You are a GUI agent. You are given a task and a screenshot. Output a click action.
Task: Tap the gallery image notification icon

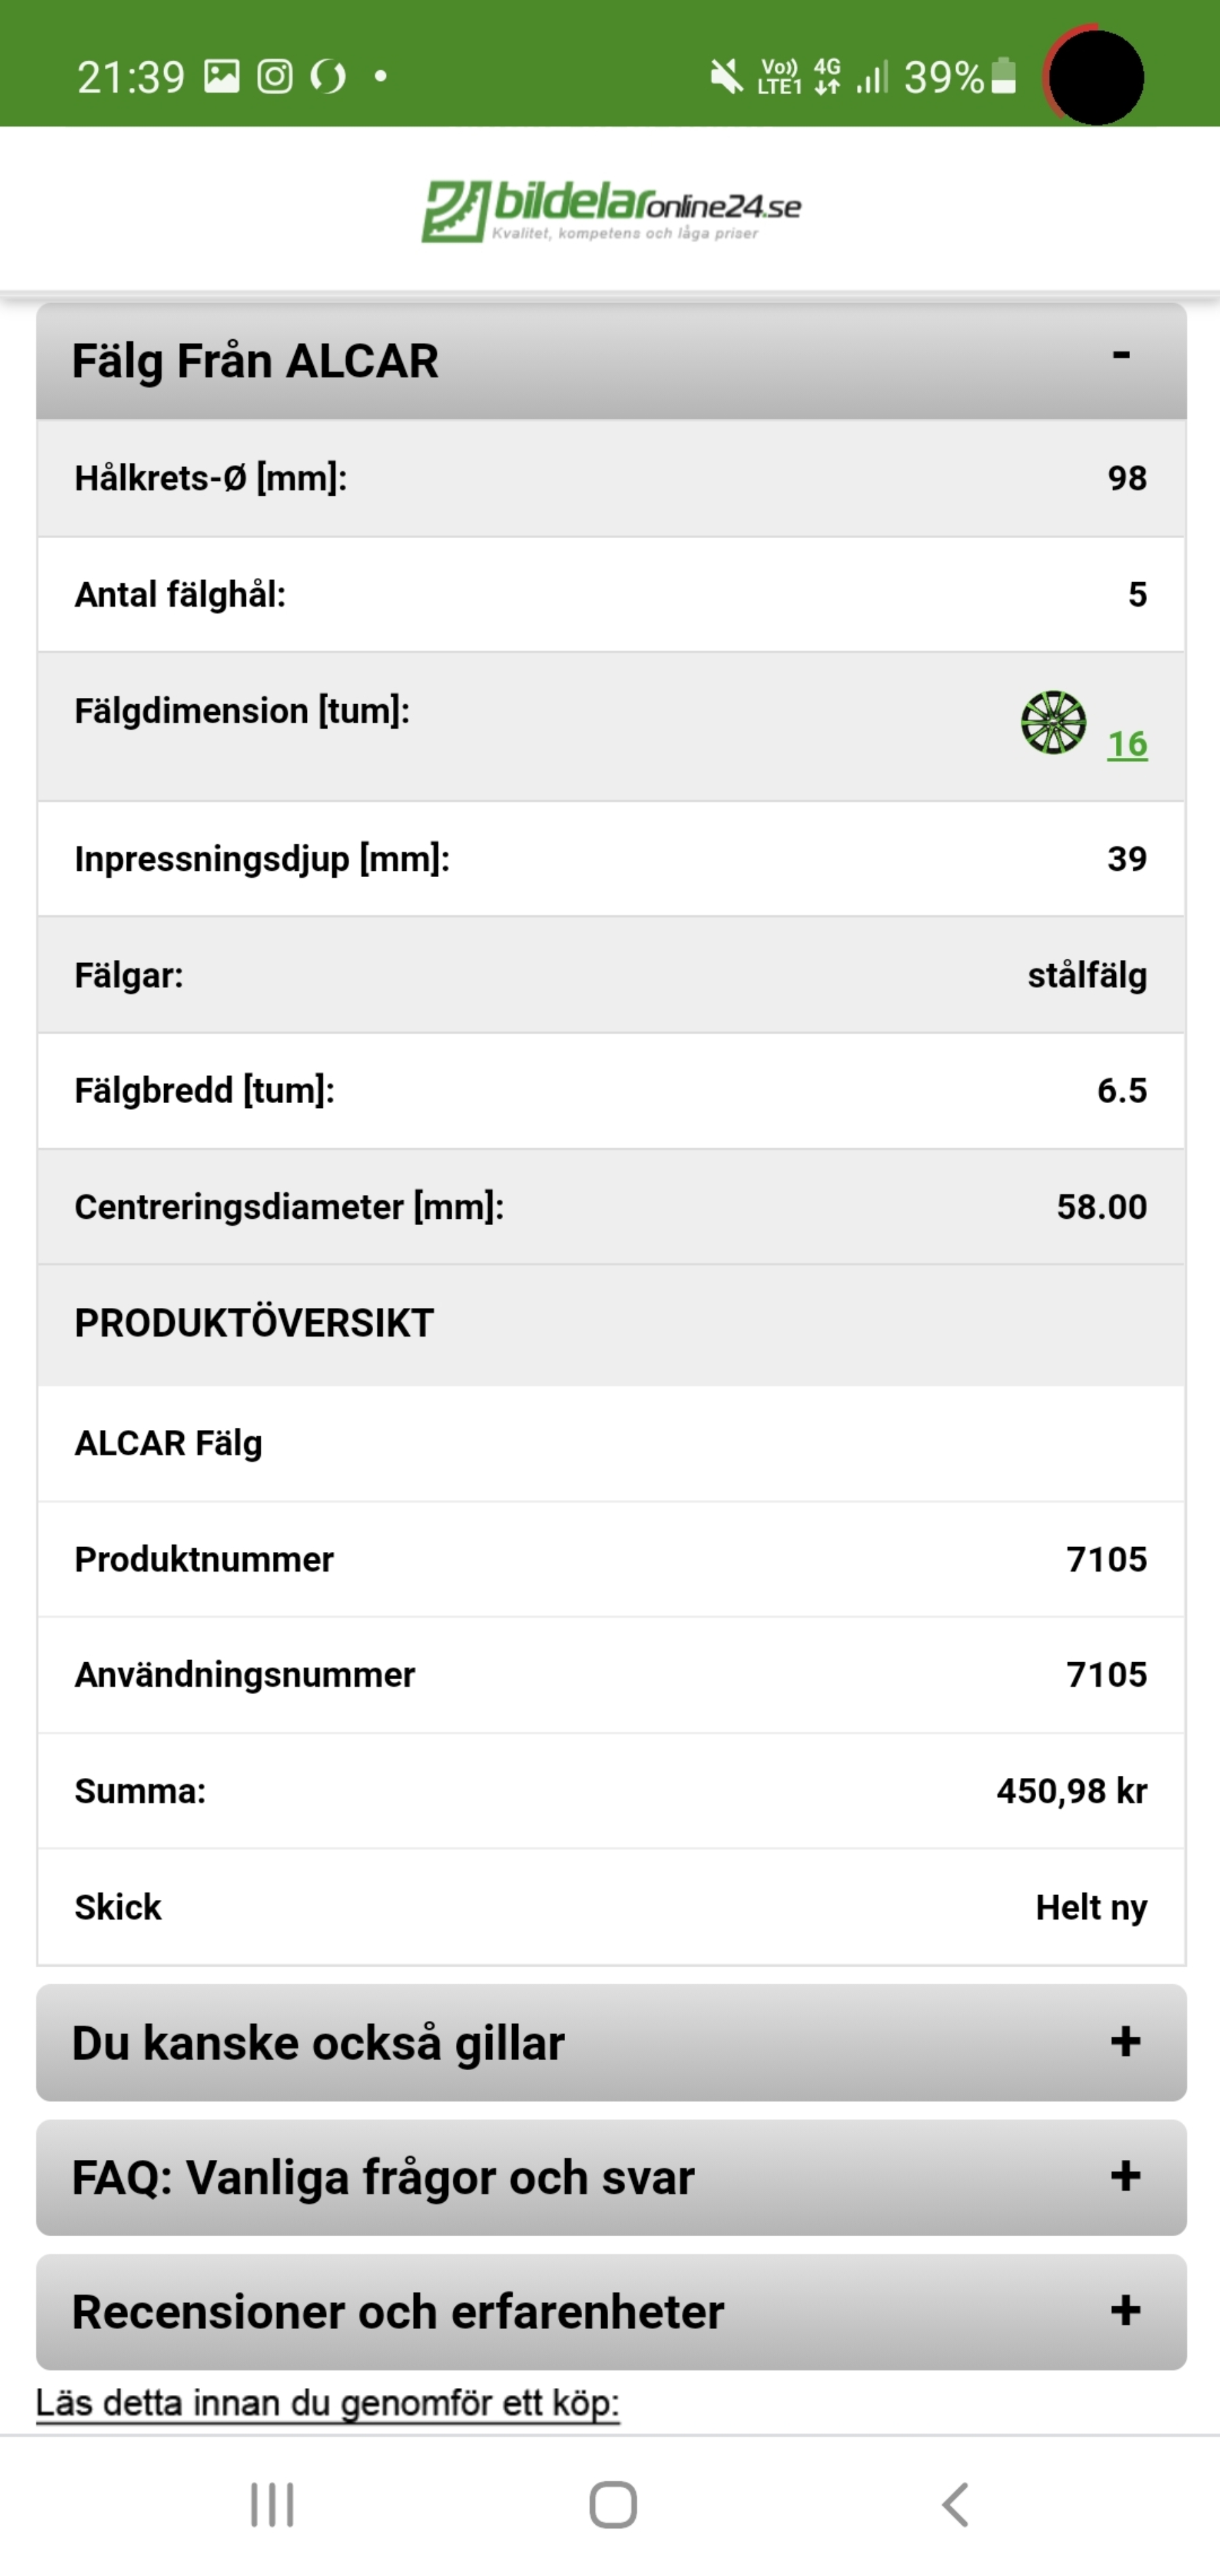click(222, 76)
